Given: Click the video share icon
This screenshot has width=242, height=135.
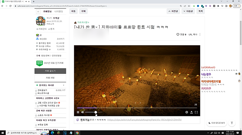Looking at the screenshot, I should pos(191,112).
